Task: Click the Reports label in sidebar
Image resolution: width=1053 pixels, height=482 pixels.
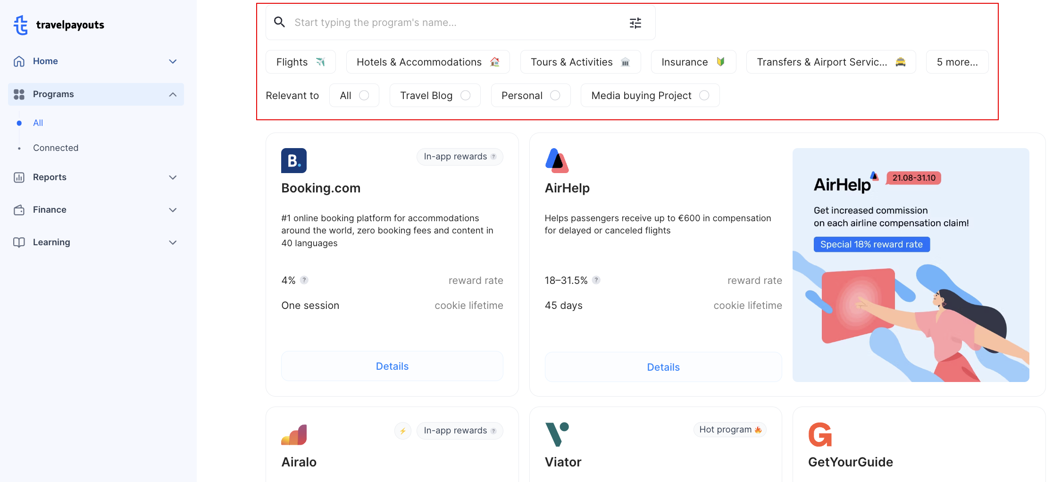Action: tap(50, 177)
